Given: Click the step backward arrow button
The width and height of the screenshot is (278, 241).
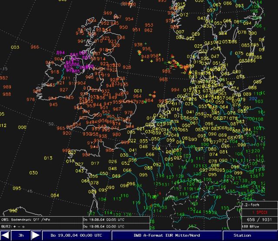Looking at the screenshot, I should click(x=5, y=235).
